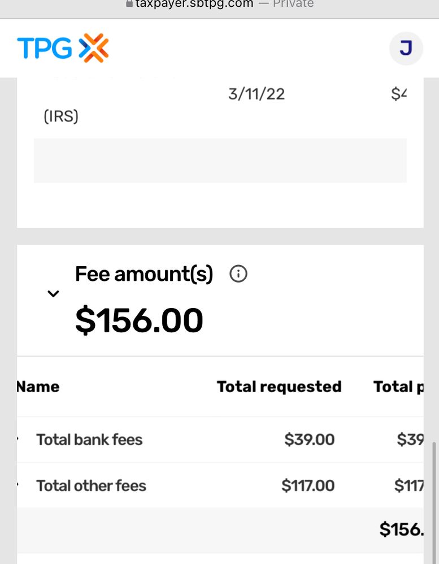Screen dimensions: 439x564
Task: Click the (IRS) label text
Action: 61,116
